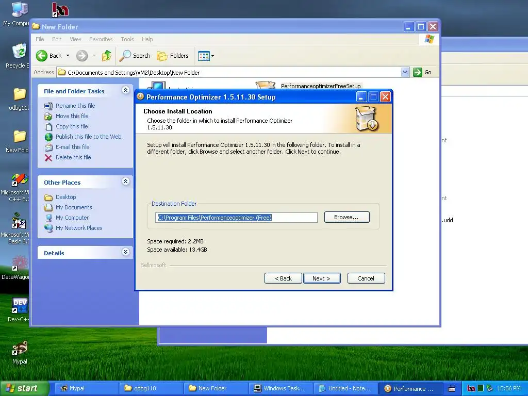Click the Forward arrow toolbar icon
Screen dimensions: 528x396
pyautogui.click(x=82, y=56)
